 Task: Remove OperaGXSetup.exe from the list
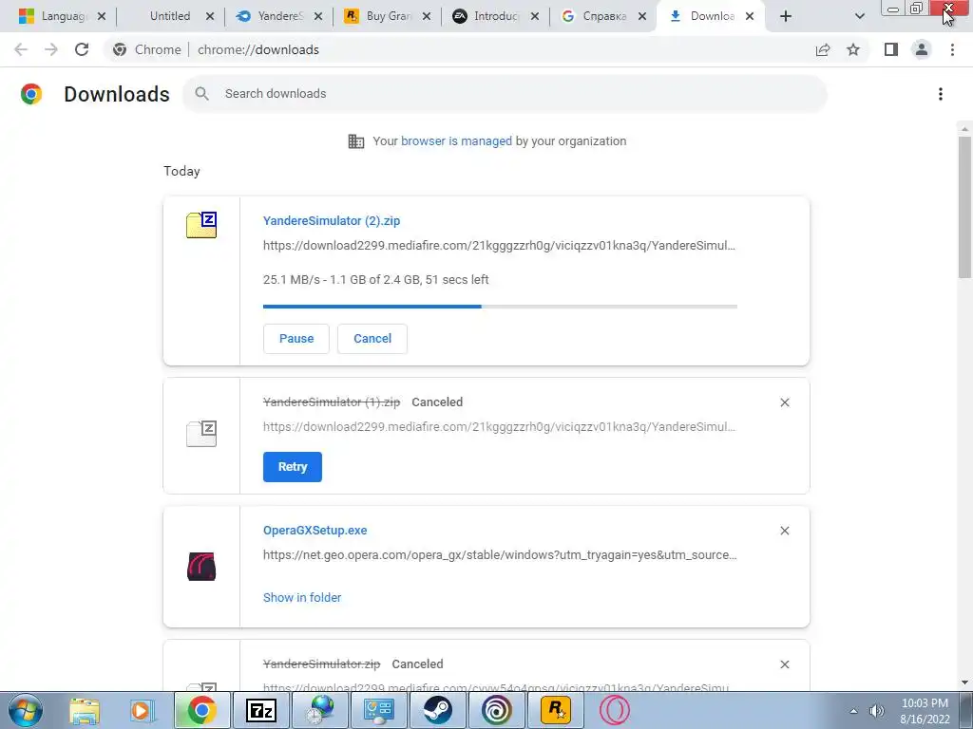click(785, 531)
